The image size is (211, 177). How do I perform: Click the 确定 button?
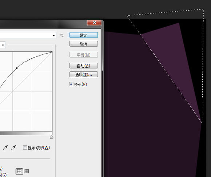click(x=84, y=35)
